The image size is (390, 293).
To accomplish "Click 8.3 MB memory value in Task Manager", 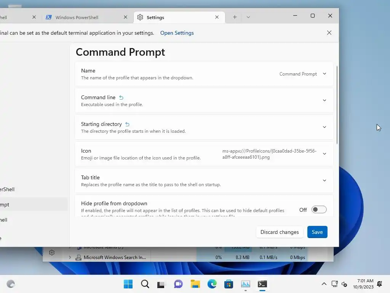I will point(243,258).
